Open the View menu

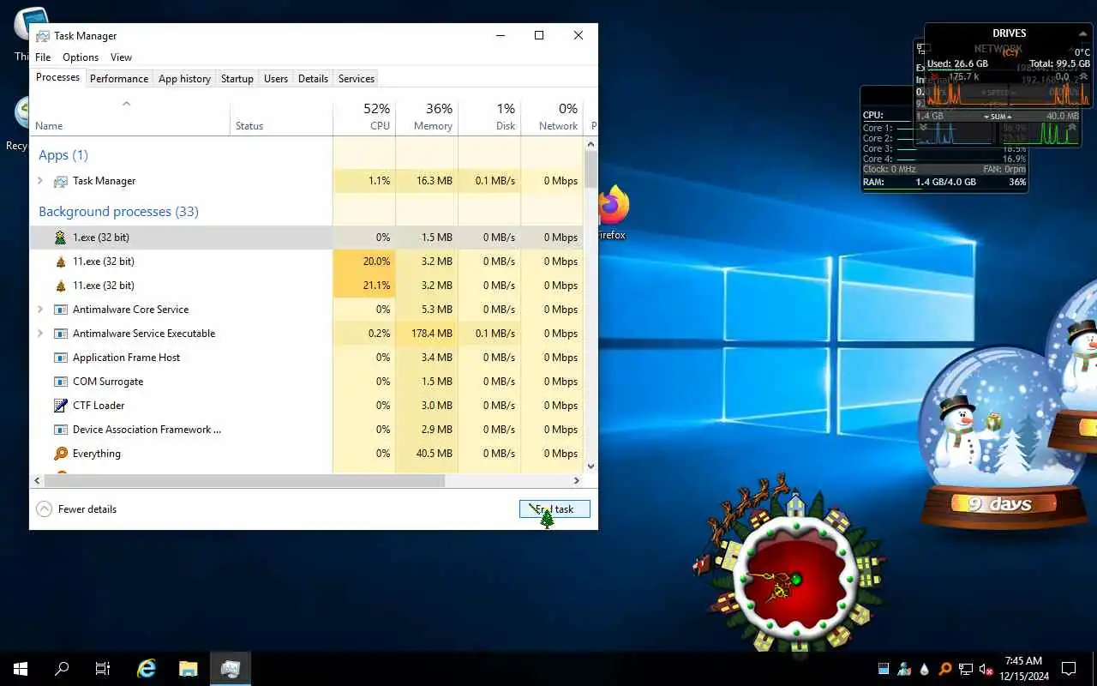(x=121, y=57)
